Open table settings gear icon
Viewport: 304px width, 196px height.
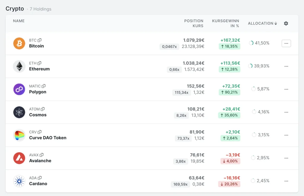tap(286, 23)
